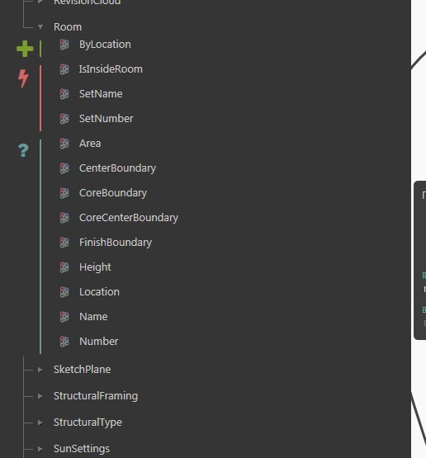Screen dimensions: 426x458
Task: Expand the SunSettings category
Action: (40, 449)
